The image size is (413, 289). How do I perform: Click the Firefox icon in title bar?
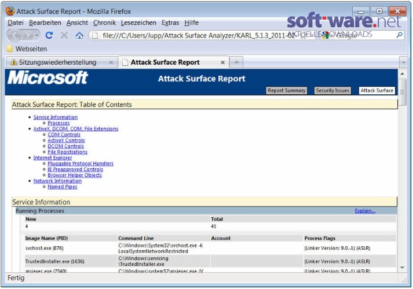[x=10, y=11]
